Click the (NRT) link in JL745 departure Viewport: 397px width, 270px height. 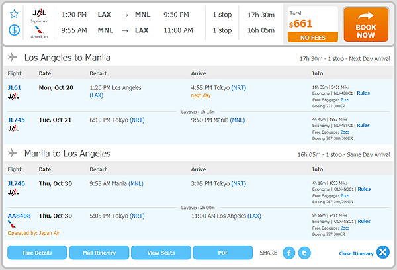[x=137, y=120]
